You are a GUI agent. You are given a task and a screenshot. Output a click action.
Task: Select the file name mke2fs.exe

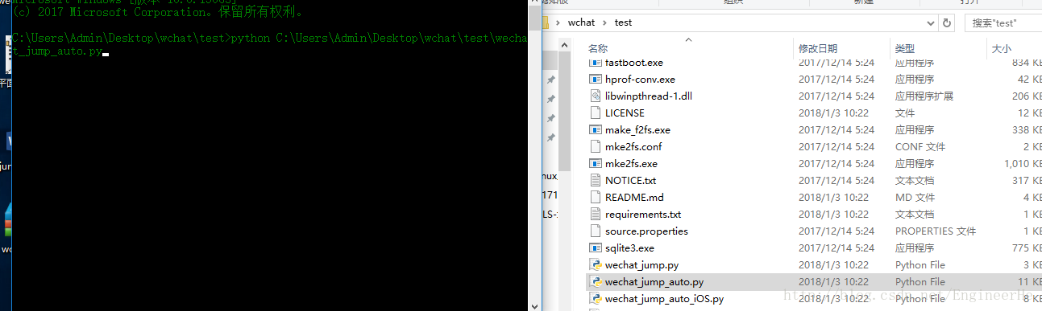(631, 163)
